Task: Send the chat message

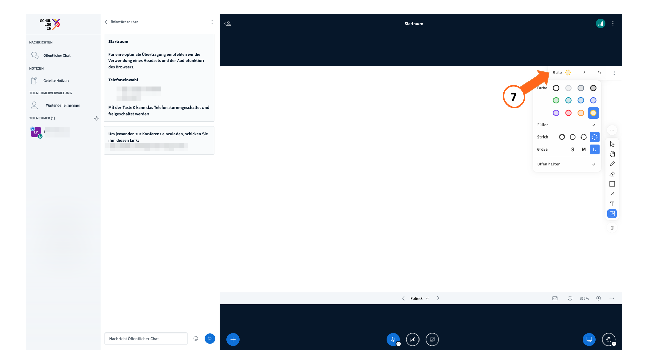Action: (210, 339)
